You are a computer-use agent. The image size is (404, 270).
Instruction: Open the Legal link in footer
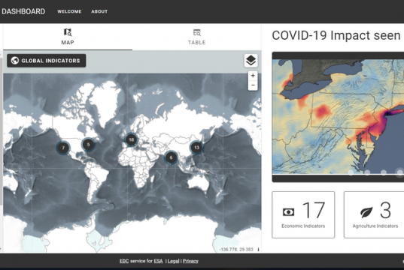click(x=173, y=261)
